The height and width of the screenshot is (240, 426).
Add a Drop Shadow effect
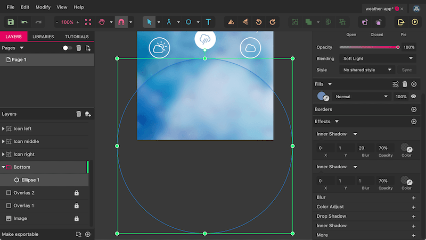click(x=413, y=216)
